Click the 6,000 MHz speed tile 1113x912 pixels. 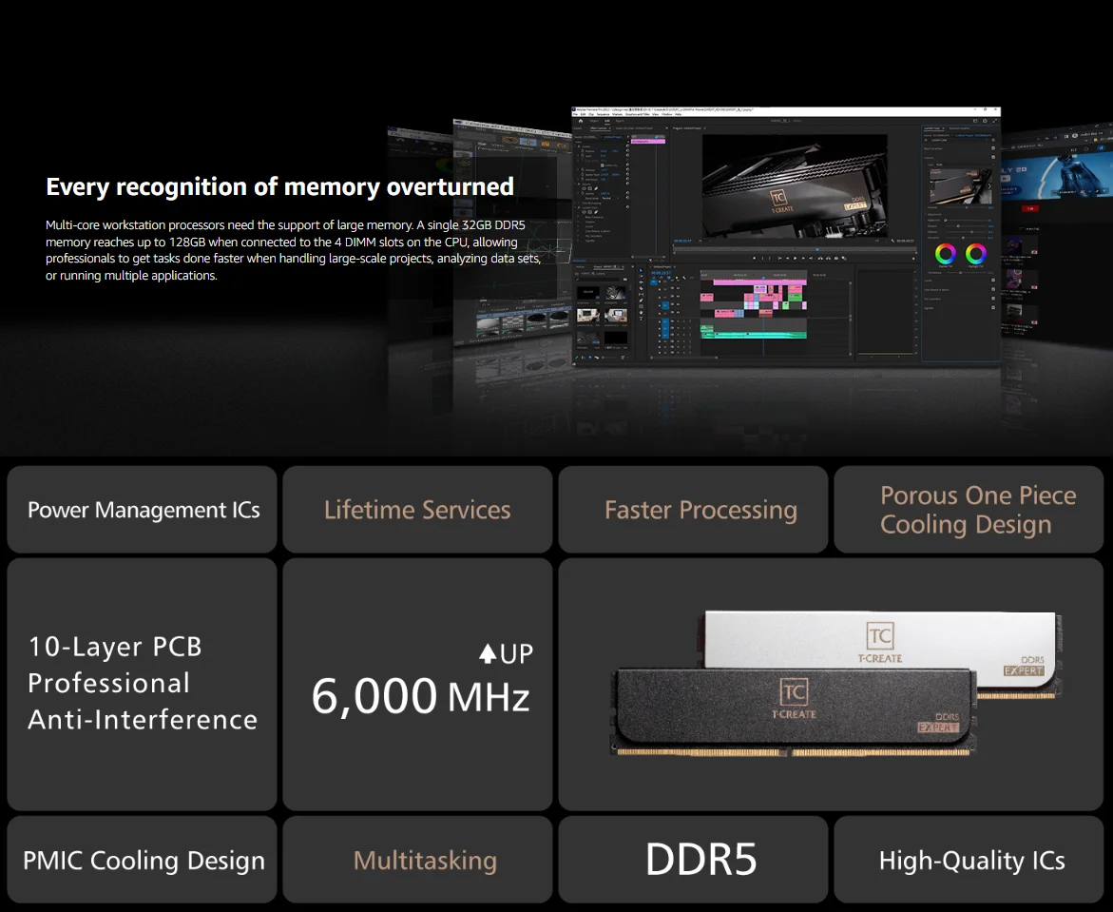417,684
